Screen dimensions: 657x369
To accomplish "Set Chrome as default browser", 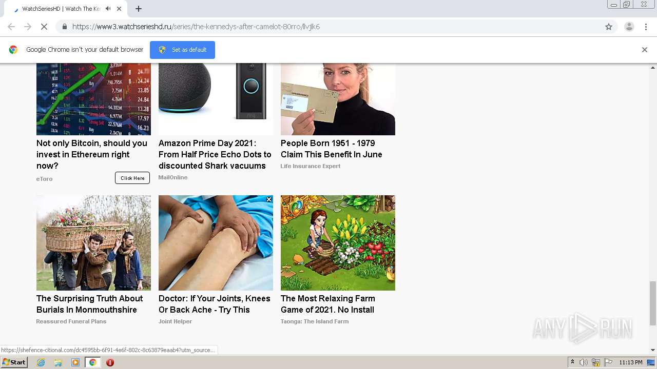I will point(182,50).
